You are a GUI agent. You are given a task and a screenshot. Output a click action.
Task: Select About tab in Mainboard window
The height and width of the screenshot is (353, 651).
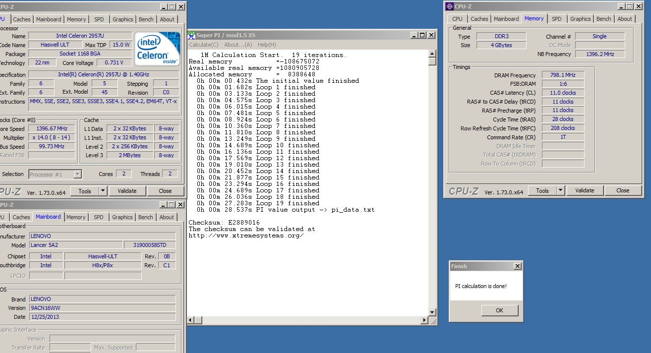(x=167, y=217)
